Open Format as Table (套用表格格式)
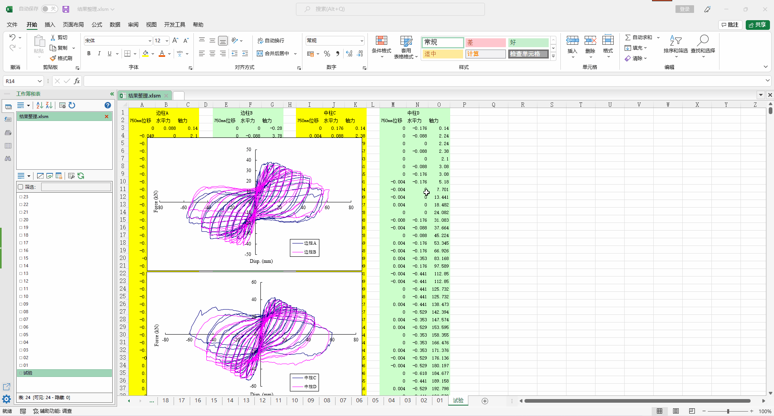 (x=406, y=47)
